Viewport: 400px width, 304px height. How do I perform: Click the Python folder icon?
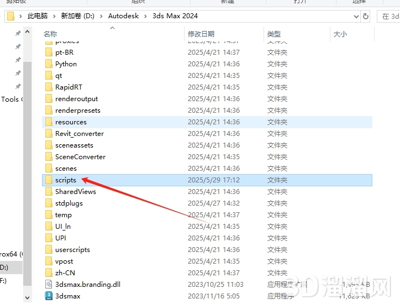point(49,64)
